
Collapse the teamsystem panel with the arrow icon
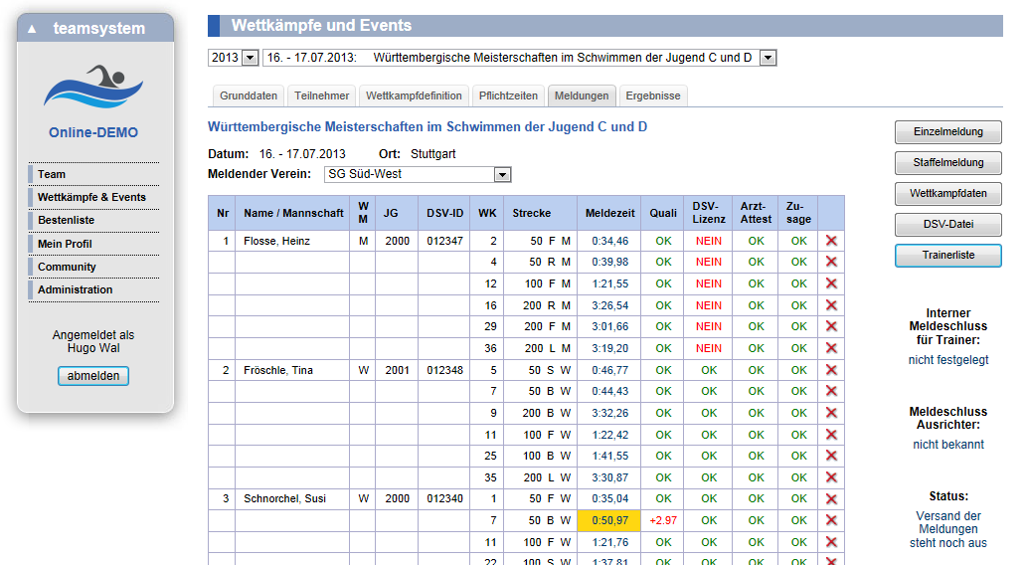coord(32,29)
